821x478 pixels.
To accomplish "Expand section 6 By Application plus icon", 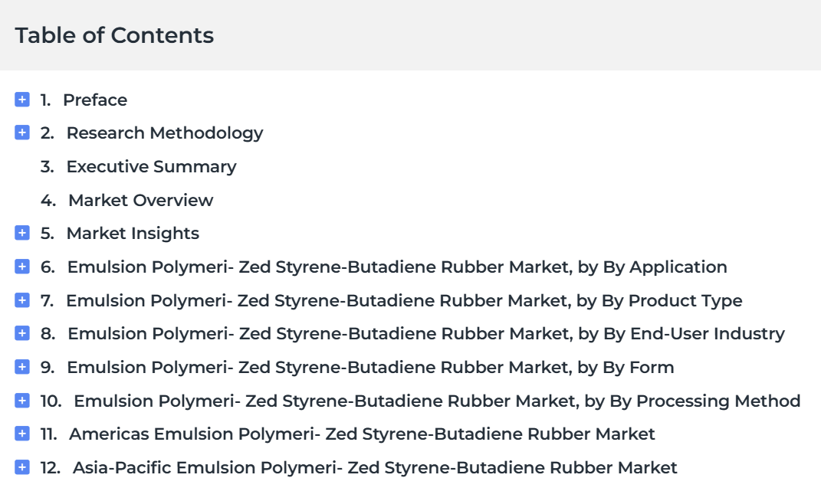I will pyautogui.click(x=22, y=267).
